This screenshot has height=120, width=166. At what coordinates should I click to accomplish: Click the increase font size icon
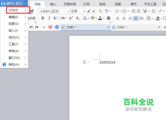click(89, 11)
